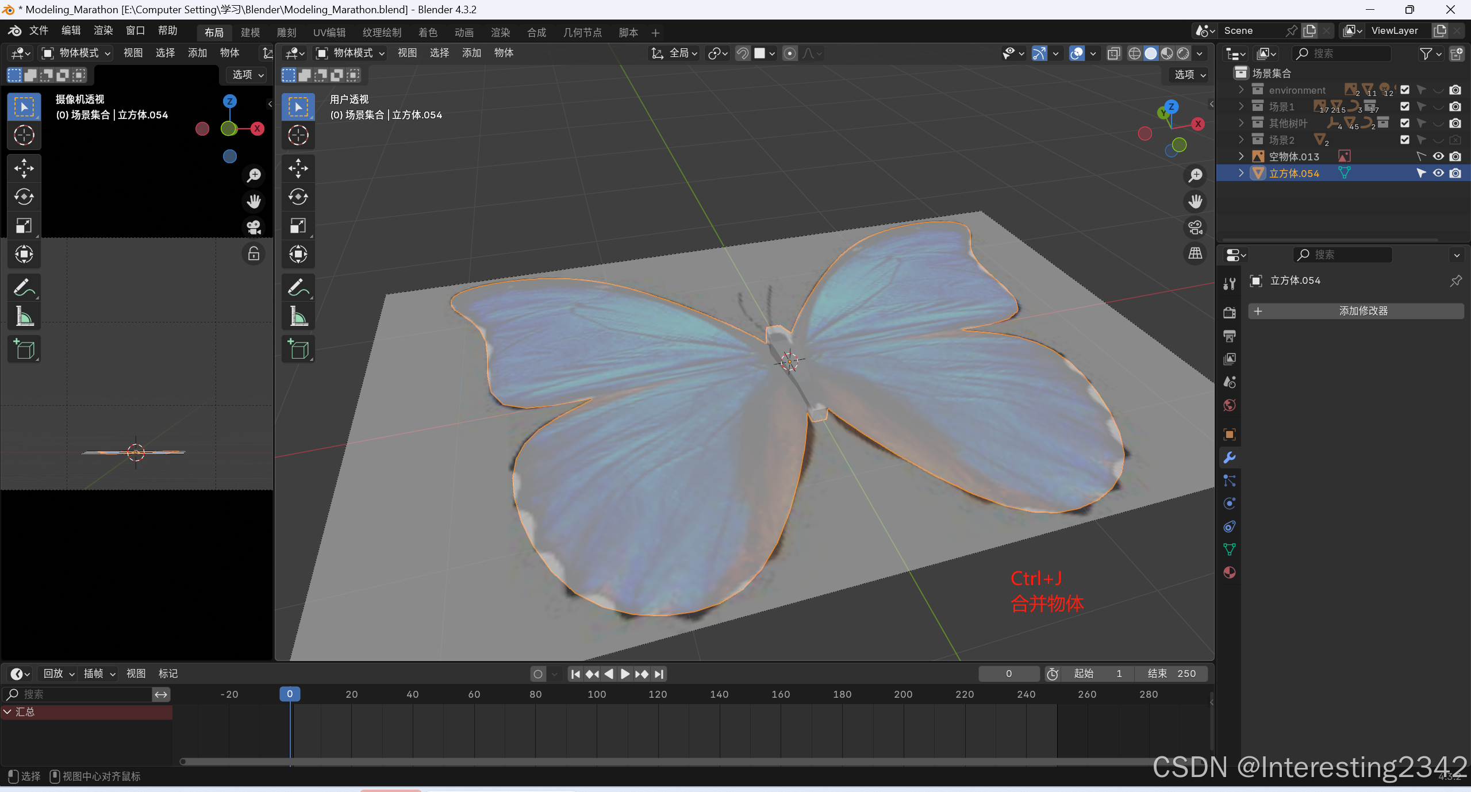Hide 立方体.054 with eye icon
The image size is (1471, 792).
click(1438, 173)
